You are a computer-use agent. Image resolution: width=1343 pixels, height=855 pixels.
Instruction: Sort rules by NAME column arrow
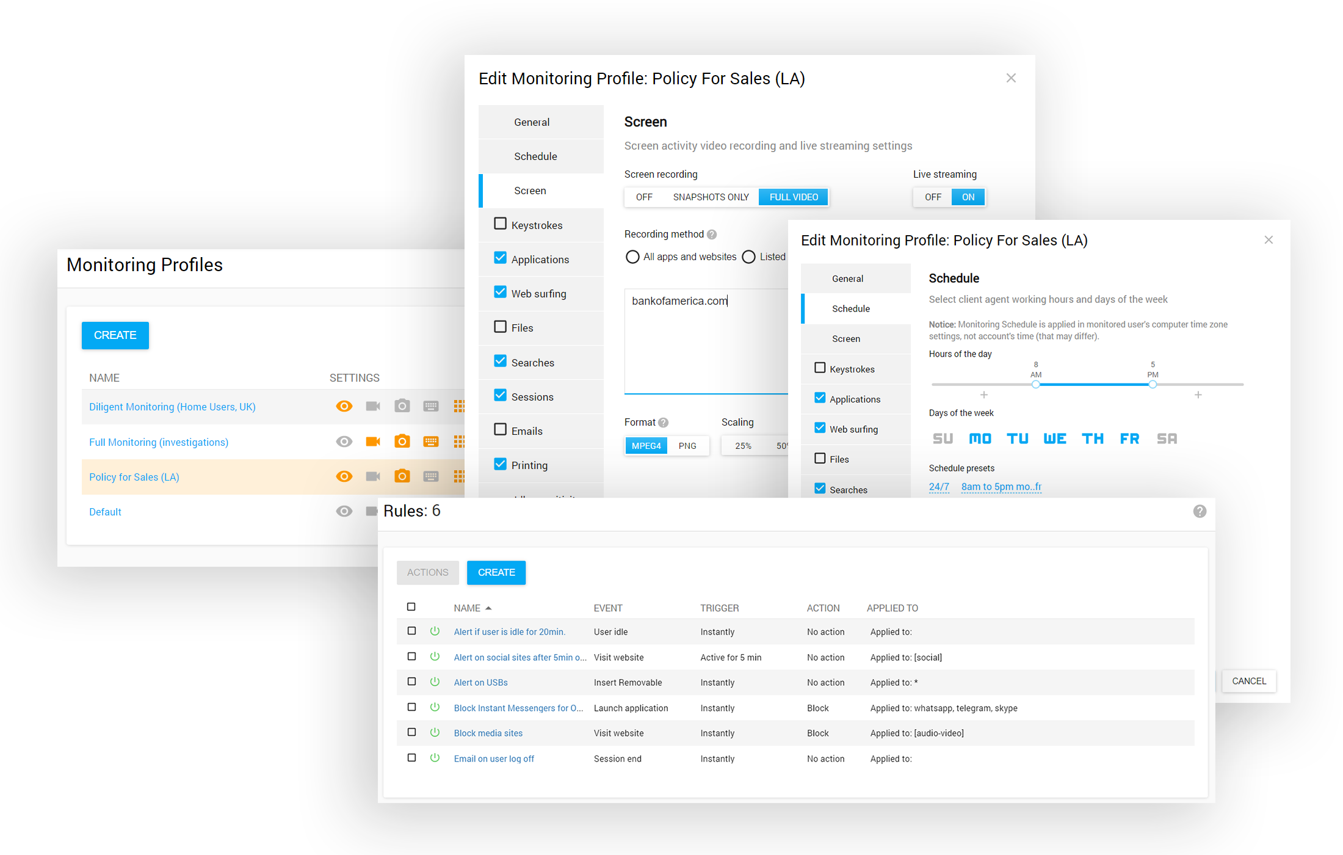pyautogui.click(x=488, y=608)
